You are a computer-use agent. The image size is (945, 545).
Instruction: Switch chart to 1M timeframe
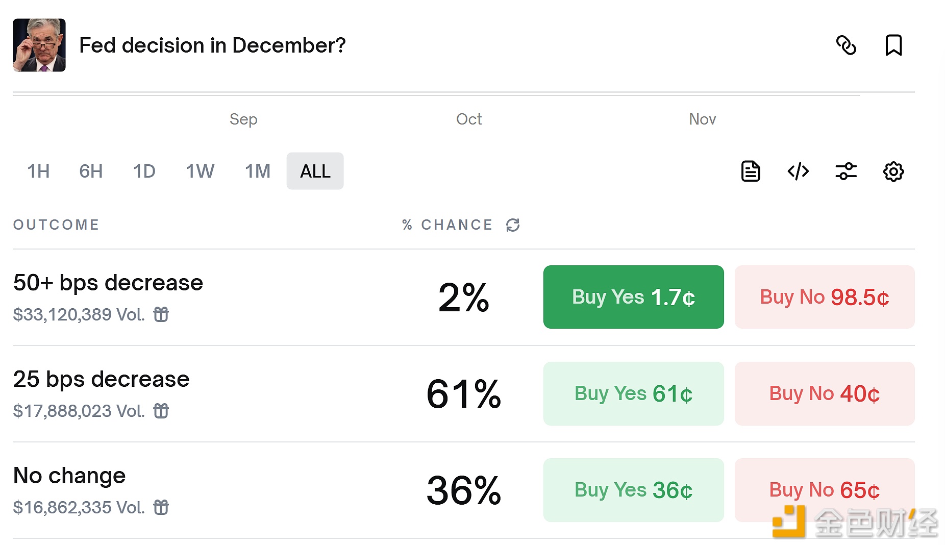(257, 171)
